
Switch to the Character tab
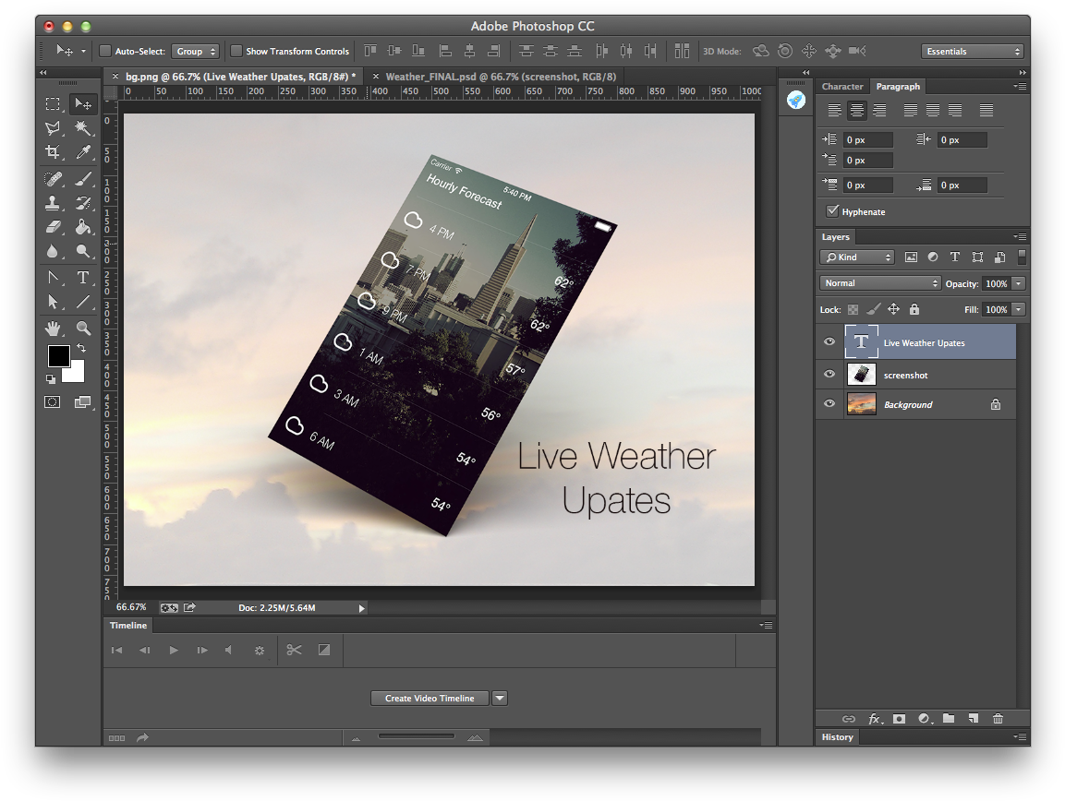842,86
